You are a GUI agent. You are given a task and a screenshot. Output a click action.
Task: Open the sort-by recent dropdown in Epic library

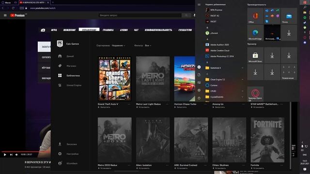118,45
